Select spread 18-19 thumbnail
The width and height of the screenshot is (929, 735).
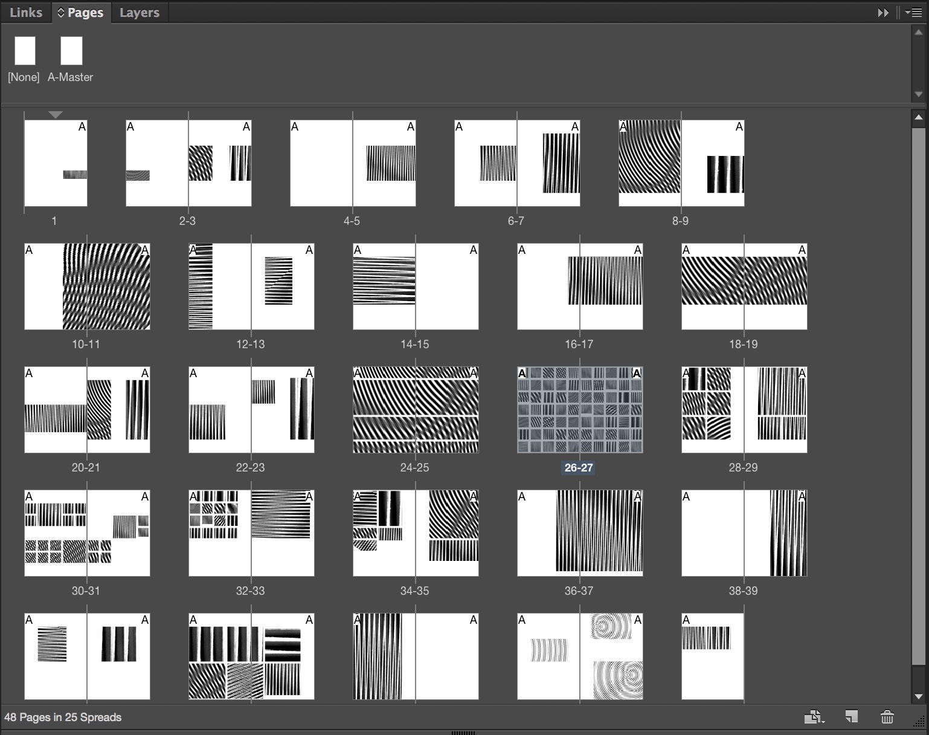click(744, 287)
